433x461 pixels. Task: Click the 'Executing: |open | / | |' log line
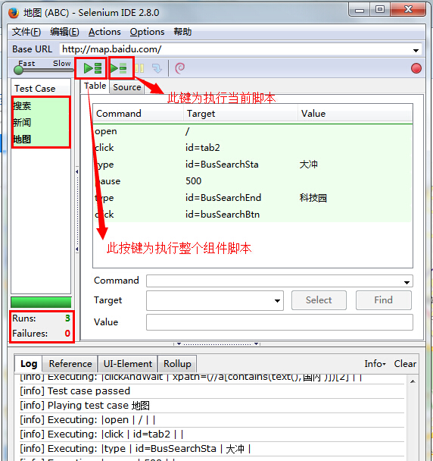coord(211,420)
